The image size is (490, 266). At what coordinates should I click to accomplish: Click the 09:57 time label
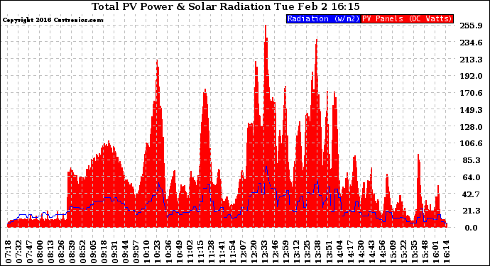click(136, 252)
